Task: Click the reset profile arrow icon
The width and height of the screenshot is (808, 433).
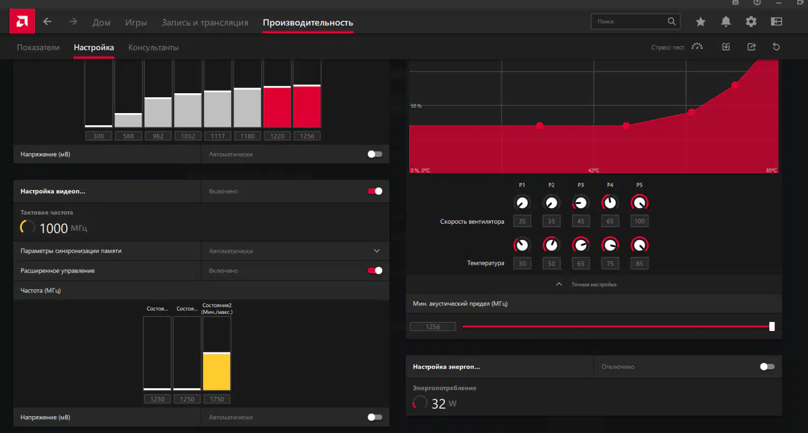Action: click(x=776, y=47)
